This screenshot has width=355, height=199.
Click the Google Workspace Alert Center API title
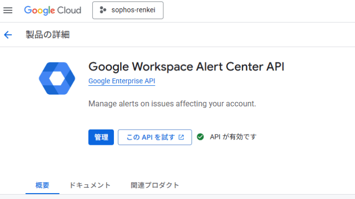[186, 66]
